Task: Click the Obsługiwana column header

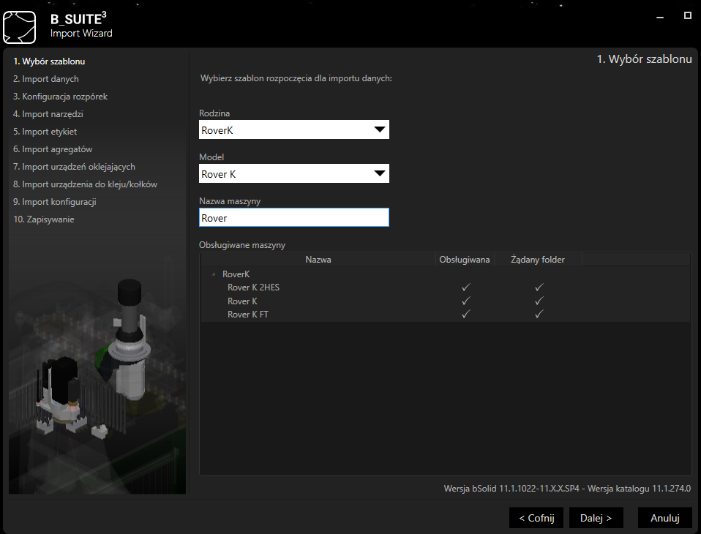Action: point(465,260)
